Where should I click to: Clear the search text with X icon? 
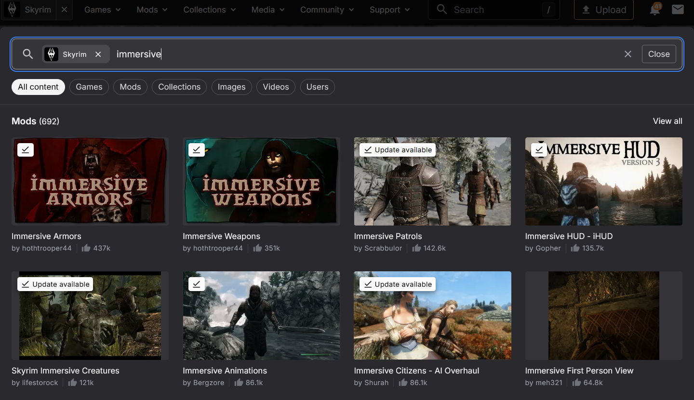coord(627,54)
